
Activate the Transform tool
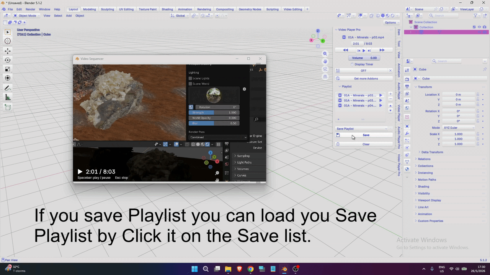[8, 78]
